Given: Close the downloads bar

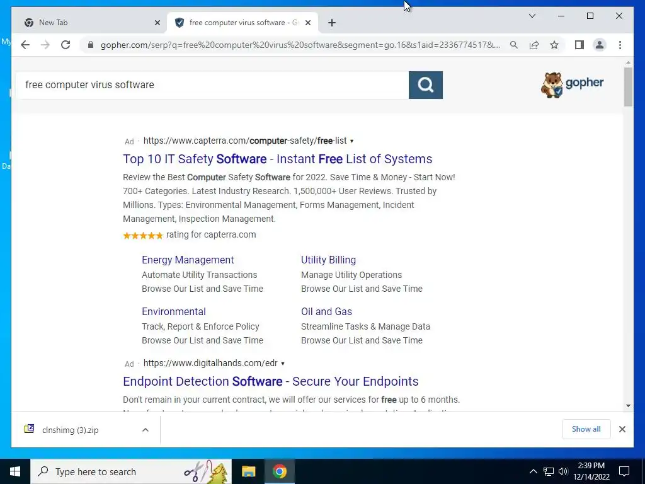Looking at the screenshot, I should 622,429.
